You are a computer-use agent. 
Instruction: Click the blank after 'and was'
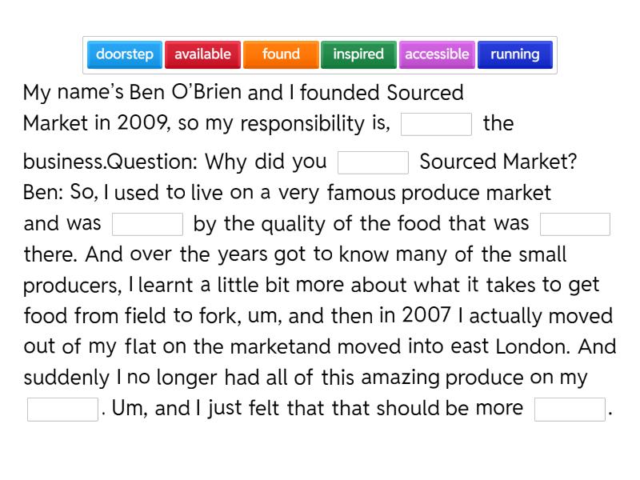[147, 224]
